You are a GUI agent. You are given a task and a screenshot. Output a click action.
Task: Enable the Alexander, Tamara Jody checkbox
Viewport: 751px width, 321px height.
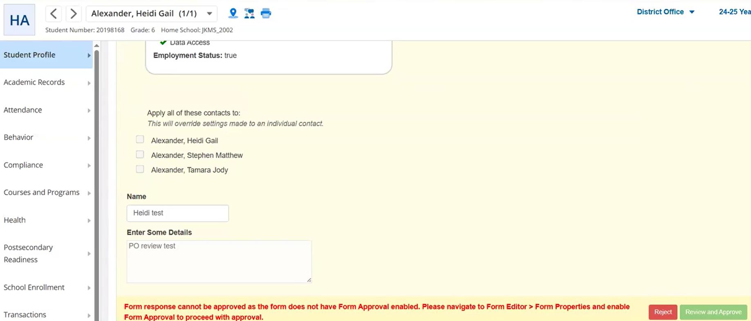point(140,169)
